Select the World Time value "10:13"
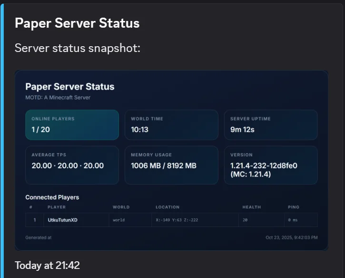 (x=139, y=129)
